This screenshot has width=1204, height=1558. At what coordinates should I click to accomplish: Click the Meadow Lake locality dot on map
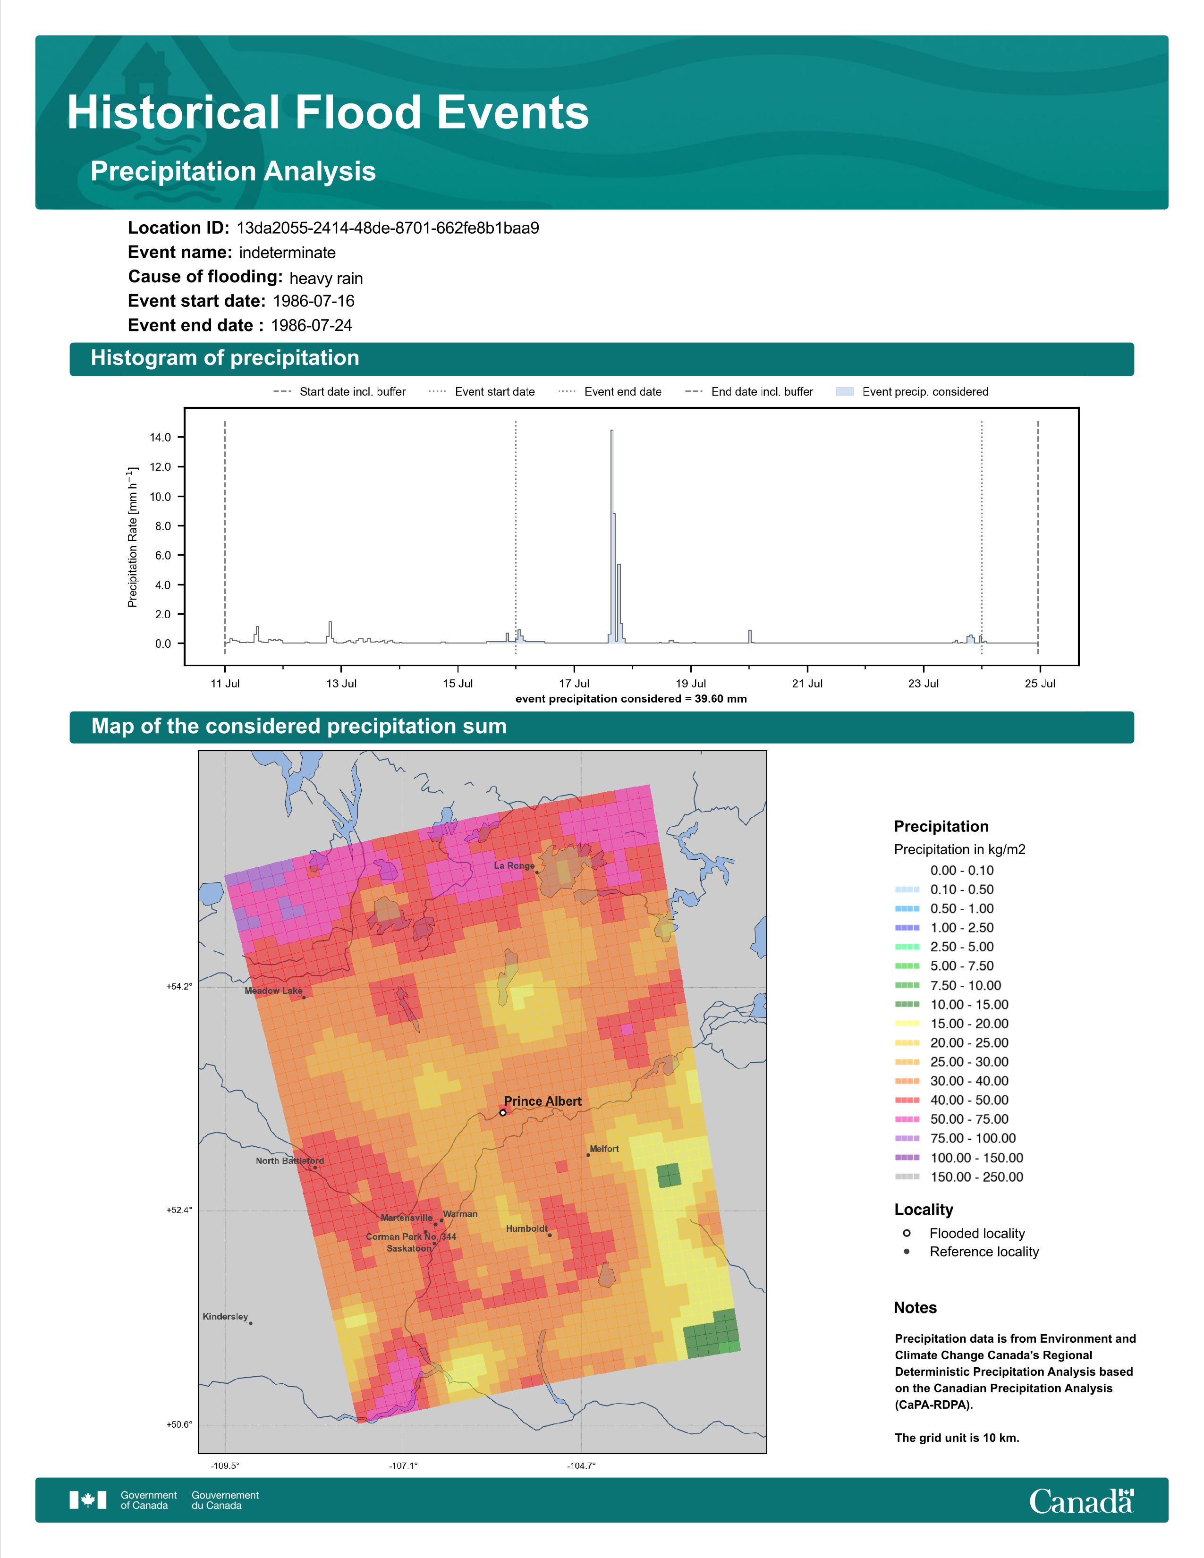[x=304, y=997]
